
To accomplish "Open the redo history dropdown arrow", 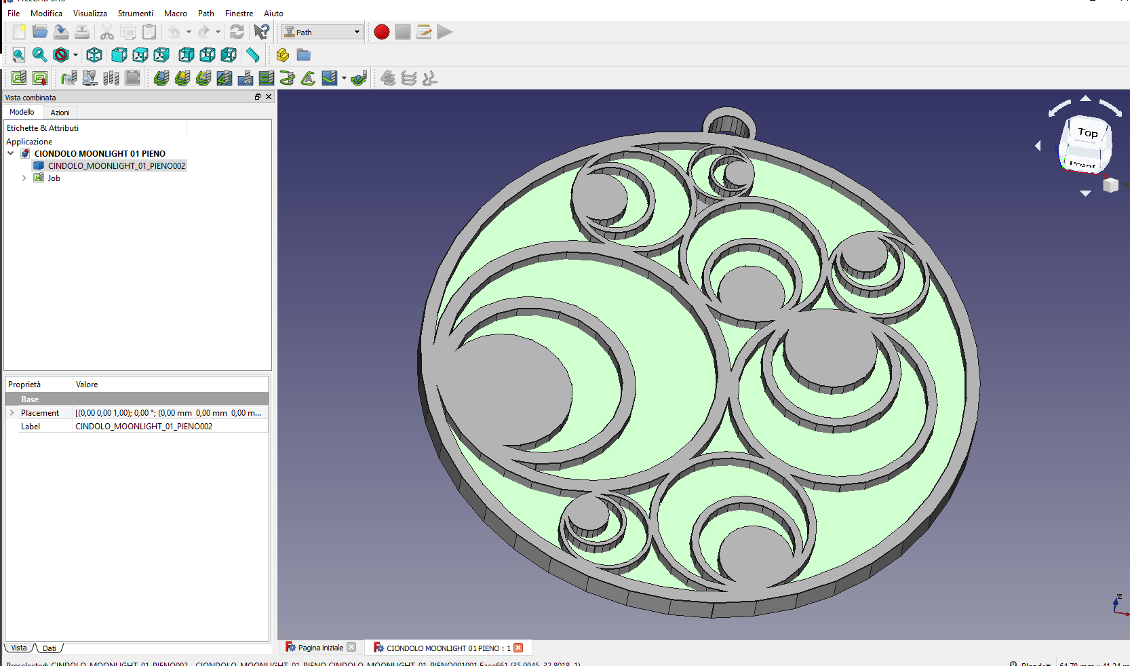I will 218,32.
